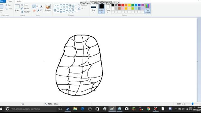Click the Resize button
201x113 pixels.
(x=25, y=8)
